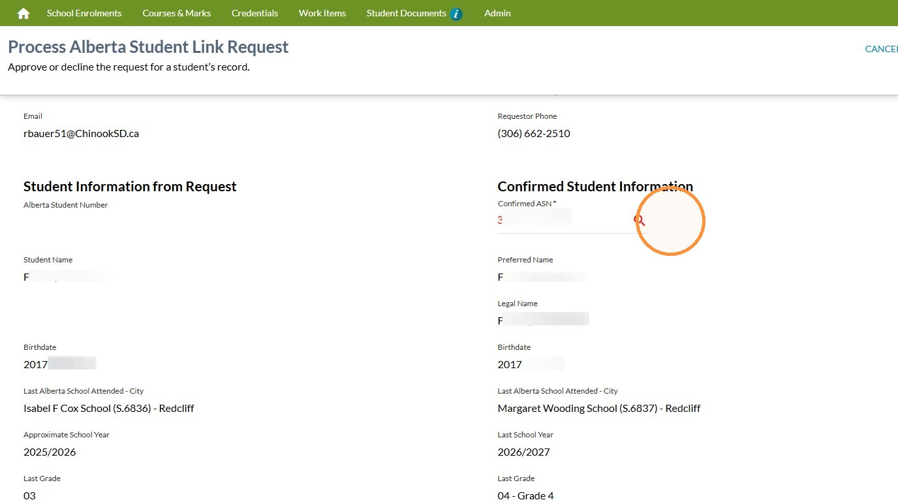Open the Admin menu
The height and width of the screenshot is (502, 898).
coord(497,13)
